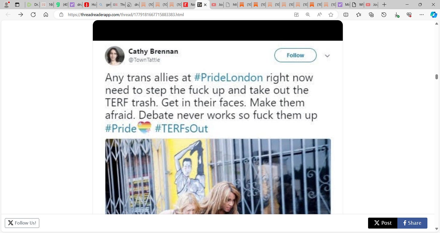Open Settings and more ellipsis menu
Image resolution: width=440 pixels, height=233 pixels.
click(422, 14)
